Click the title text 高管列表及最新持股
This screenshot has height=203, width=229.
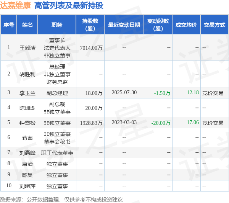pyautogui.click(x=69, y=6)
